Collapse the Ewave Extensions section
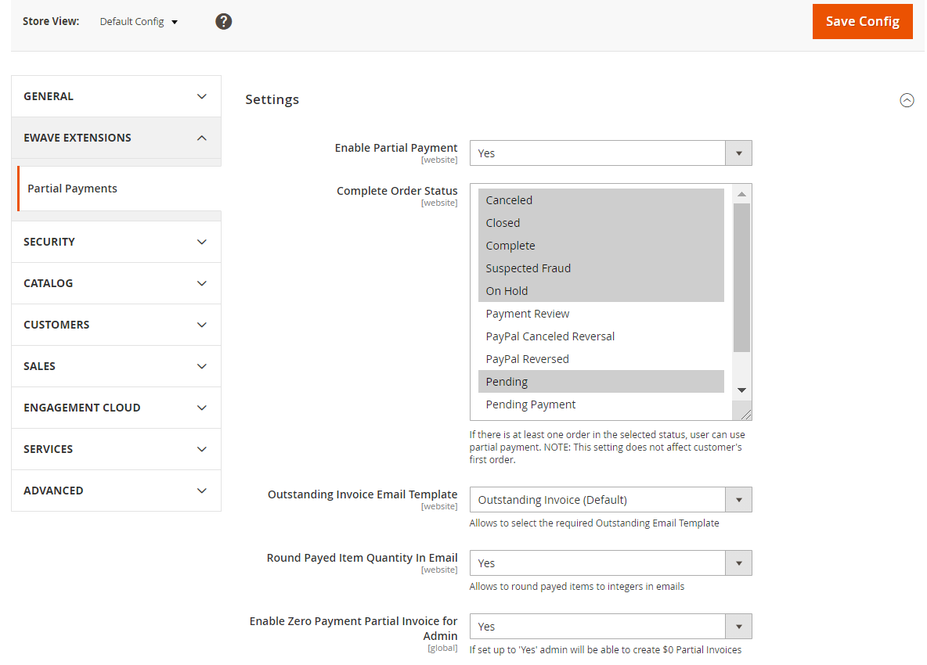Screen dimensions: 927x665 coord(116,138)
